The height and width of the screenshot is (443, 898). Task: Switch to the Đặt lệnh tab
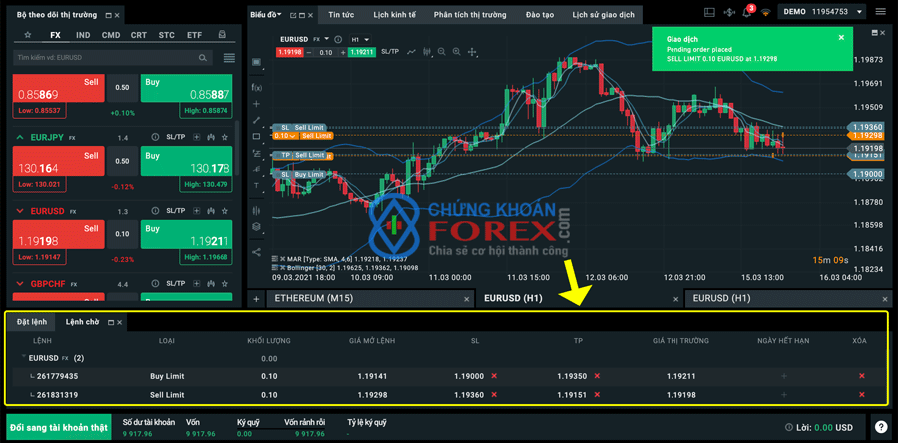point(32,322)
